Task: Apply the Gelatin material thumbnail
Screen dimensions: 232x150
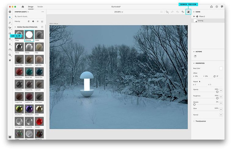Action: tap(39, 122)
